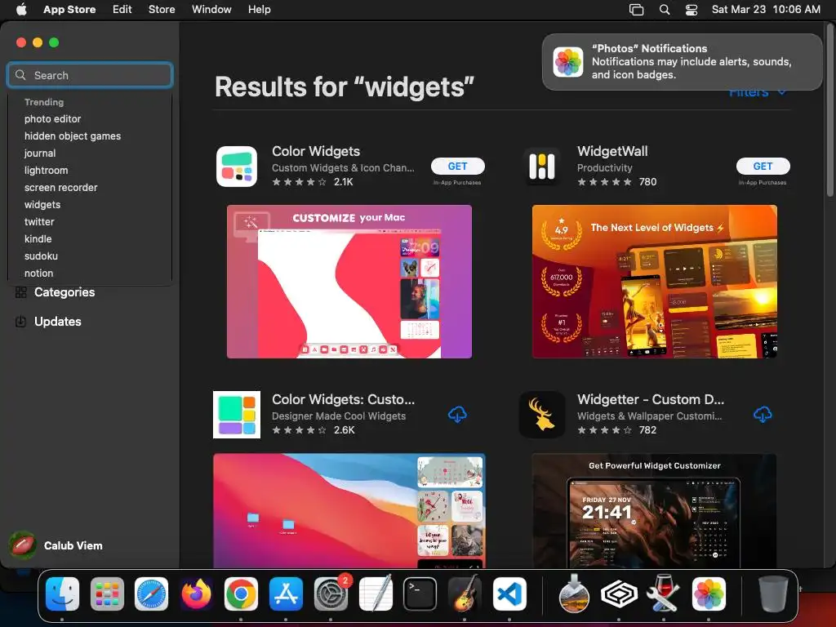Open the Color Widgets app icon
The image size is (836, 627).
[237, 167]
